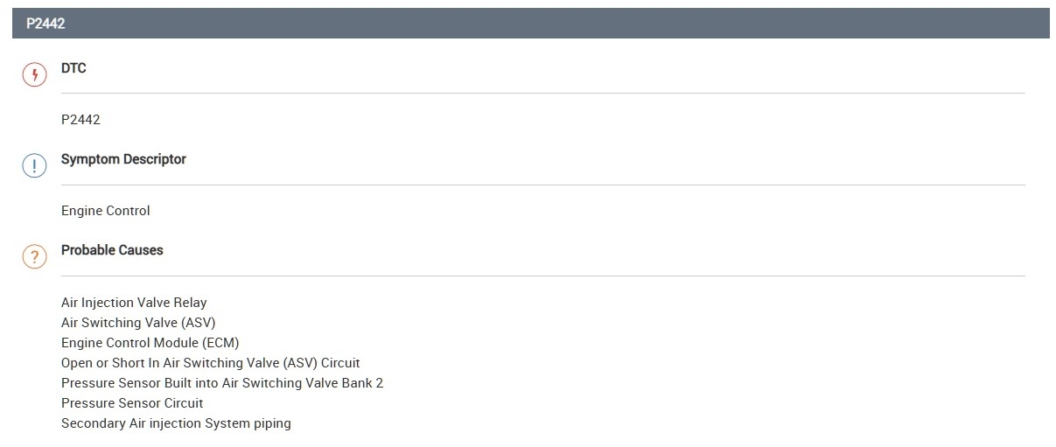Select the Pressure Sensor Bank 2 cause line
1056x447 pixels.
[222, 383]
